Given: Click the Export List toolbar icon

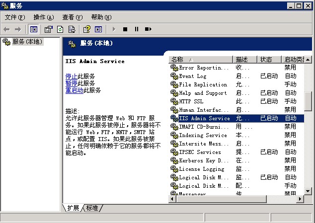Looking at the screenshot, I should coord(72,29).
